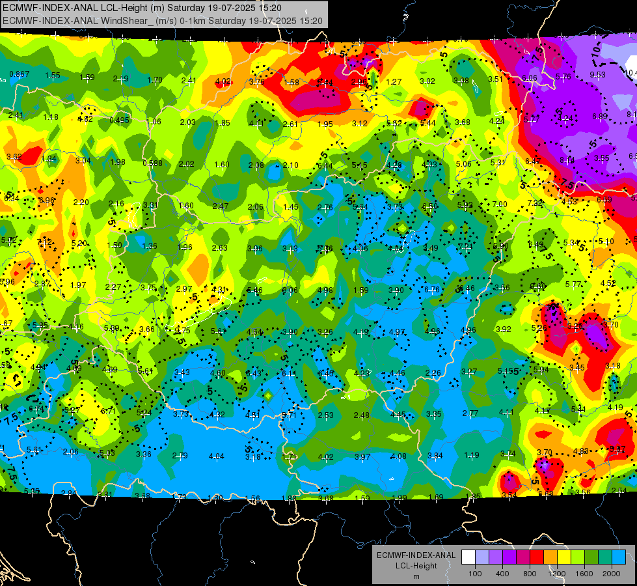Click the legend tick label '100'
This screenshot has height=586, width=637.
475,574
